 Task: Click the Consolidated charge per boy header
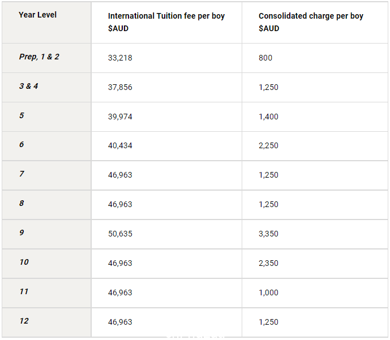click(311, 22)
